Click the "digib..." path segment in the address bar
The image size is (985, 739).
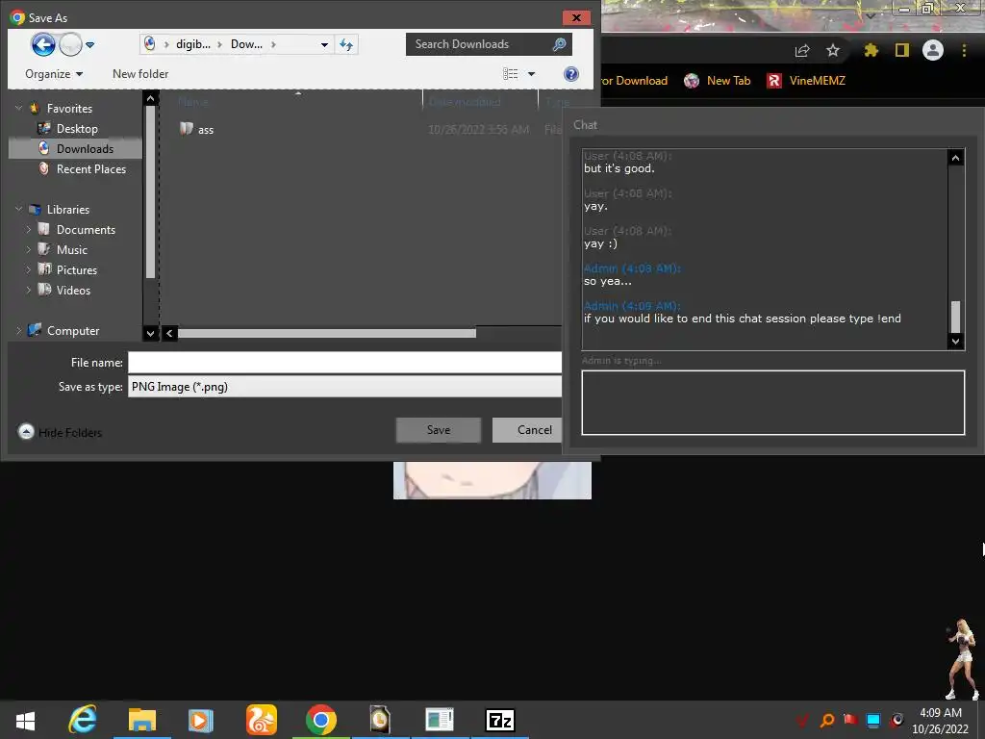pyautogui.click(x=192, y=44)
